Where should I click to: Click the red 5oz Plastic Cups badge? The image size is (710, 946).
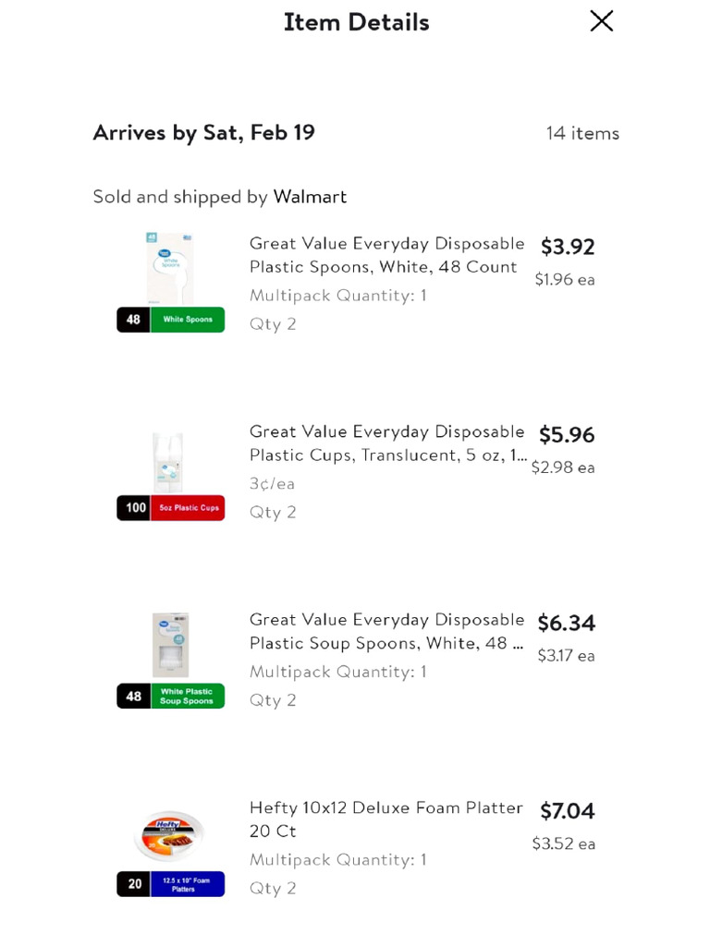coord(188,508)
